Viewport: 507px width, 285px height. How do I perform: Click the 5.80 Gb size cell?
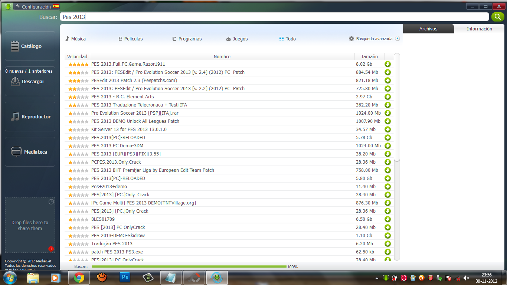click(364, 178)
